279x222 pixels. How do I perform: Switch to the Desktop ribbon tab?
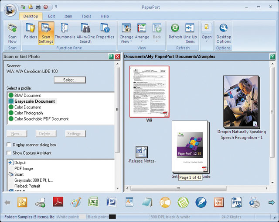click(31, 16)
